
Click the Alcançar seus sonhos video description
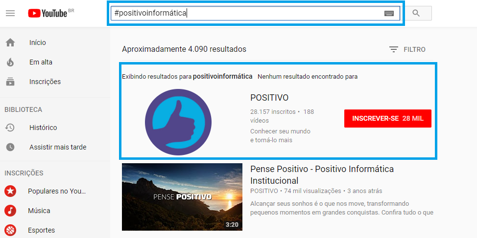coord(342,208)
